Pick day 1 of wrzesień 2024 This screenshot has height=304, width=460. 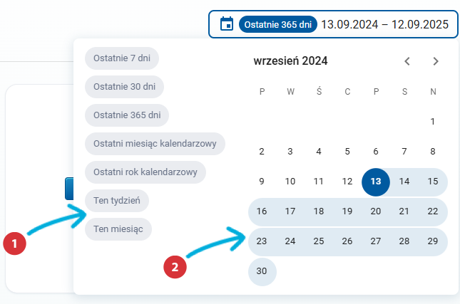point(433,121)
